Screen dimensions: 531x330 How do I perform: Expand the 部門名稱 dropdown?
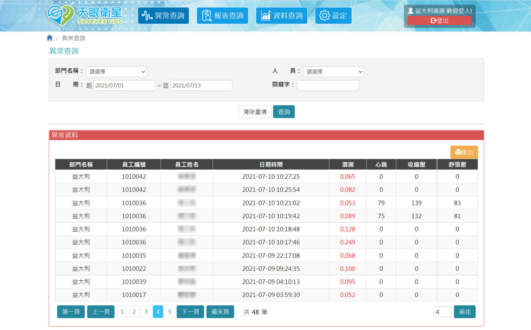coord(116,72)
